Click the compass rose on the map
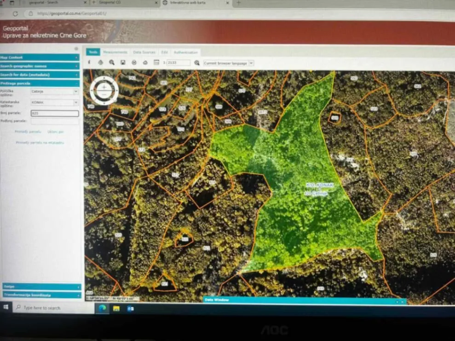The image size is (455, 341). [x=105, y=91]
